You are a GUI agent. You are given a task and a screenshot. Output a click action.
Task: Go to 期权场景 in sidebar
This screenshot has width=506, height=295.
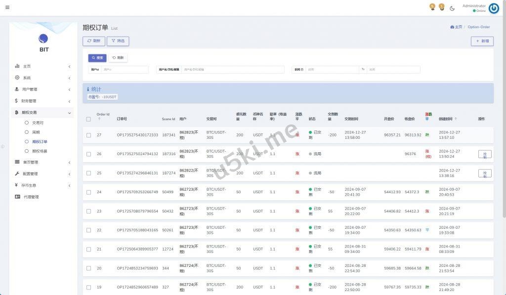[x=39, y=151]
